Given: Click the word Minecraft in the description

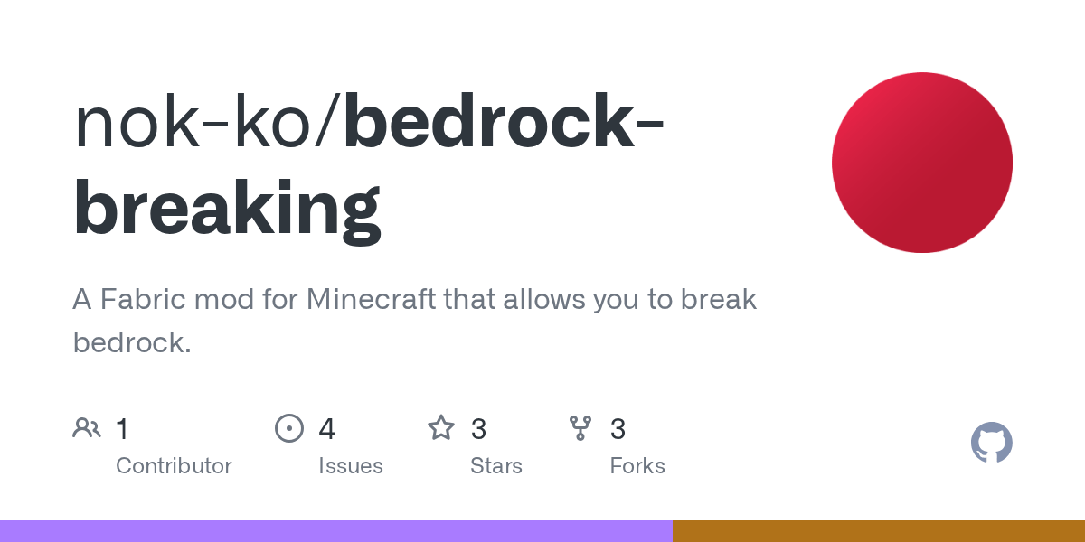Looking at the screenshot, I should tap(372, 299).
